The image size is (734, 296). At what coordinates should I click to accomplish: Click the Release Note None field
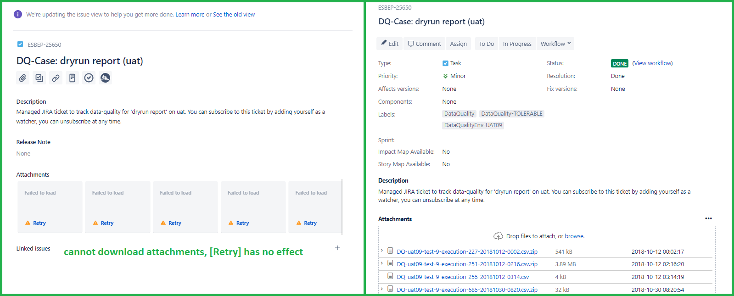23,154
